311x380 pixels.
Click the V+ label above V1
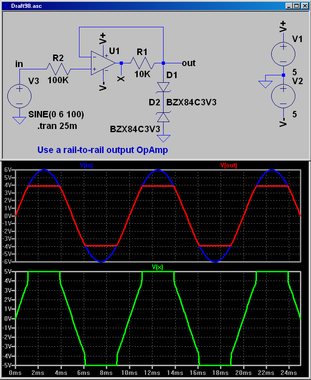tap(283, 27)
